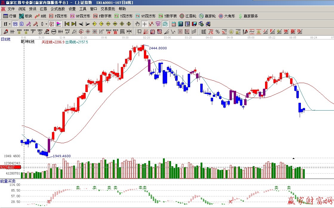Open the 公式选股 formula stock-picking menu

[58, 9]
